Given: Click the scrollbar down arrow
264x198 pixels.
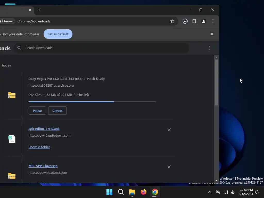Looking at the screenshot, I should (x=216, y=181).
